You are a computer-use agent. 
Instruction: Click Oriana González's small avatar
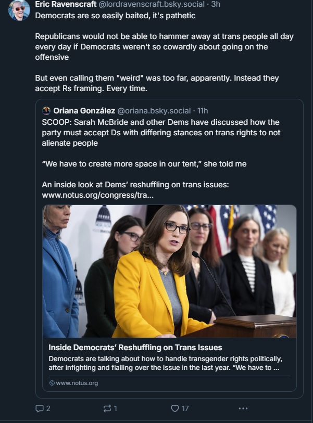(x=46, y=110)
